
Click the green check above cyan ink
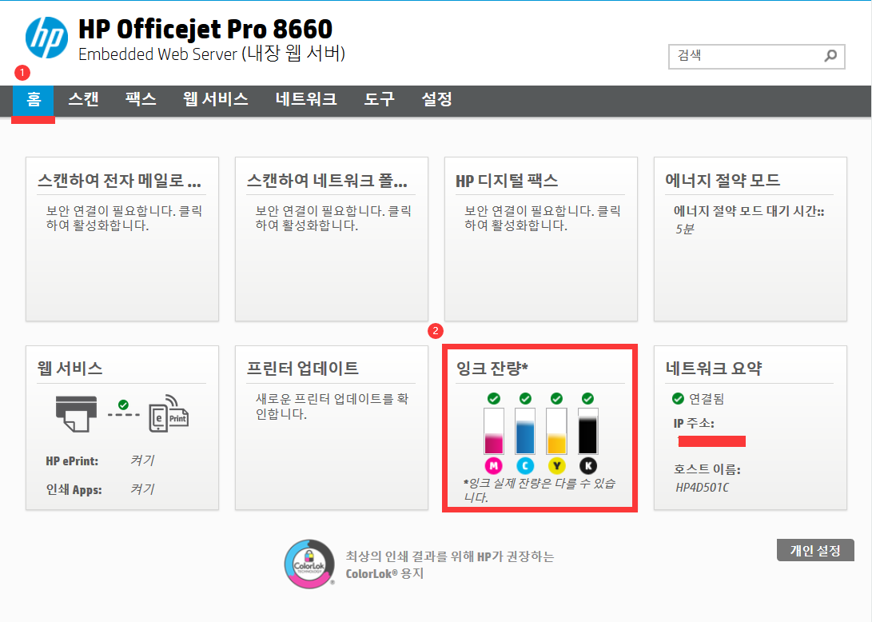525,398
